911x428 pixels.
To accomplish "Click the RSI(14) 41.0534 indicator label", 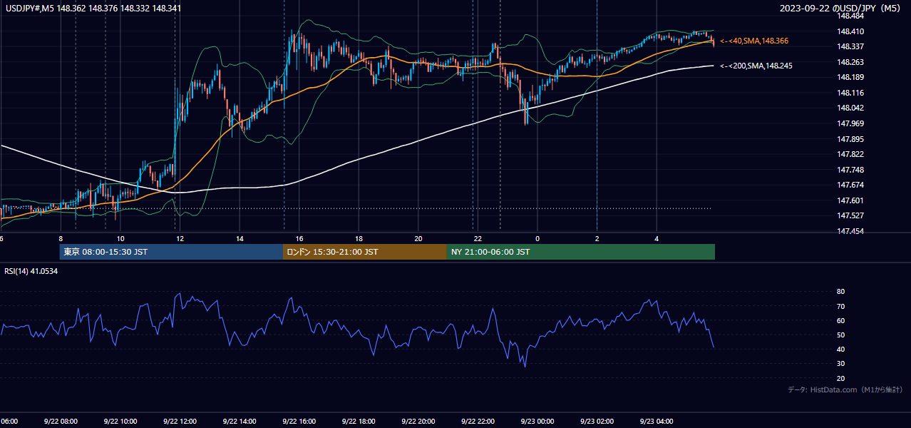I will (31, 271).
